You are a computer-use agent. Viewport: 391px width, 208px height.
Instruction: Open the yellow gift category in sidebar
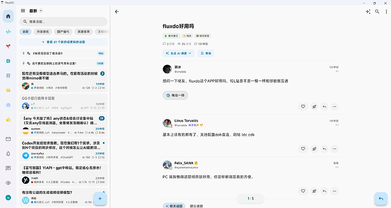tap(8, 120)
